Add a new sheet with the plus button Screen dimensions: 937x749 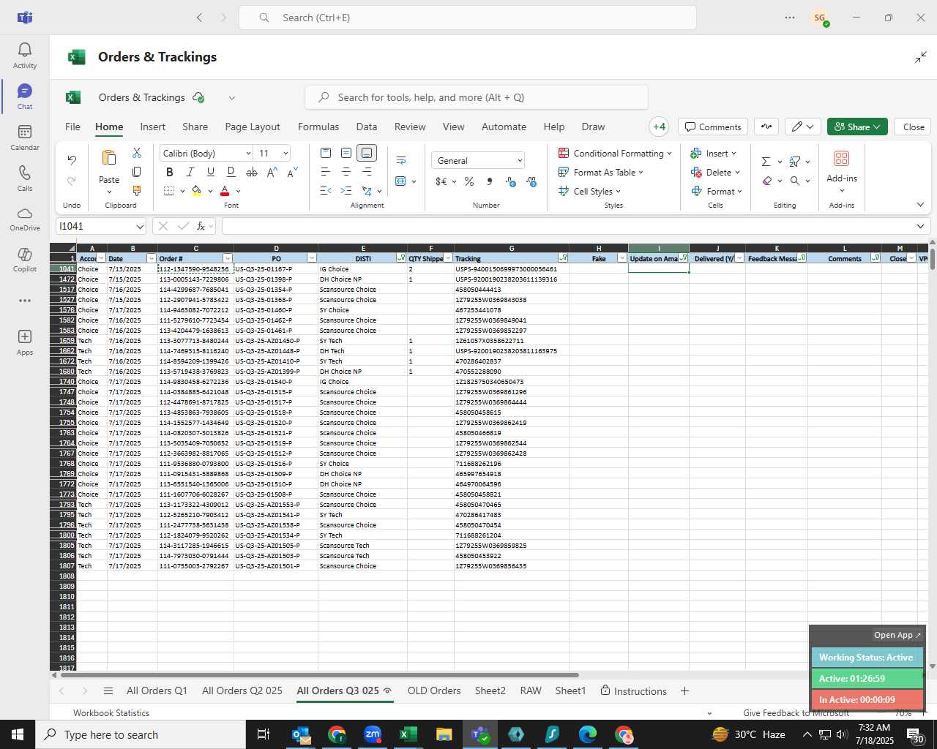684,690
